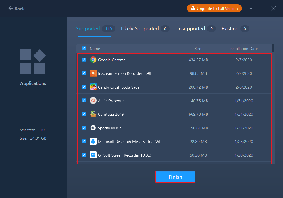
Task: Go Back to previous screen
Action: point(16,9)
